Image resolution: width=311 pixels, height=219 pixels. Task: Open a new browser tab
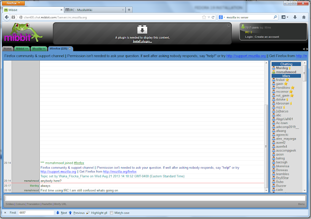(129, 10)
